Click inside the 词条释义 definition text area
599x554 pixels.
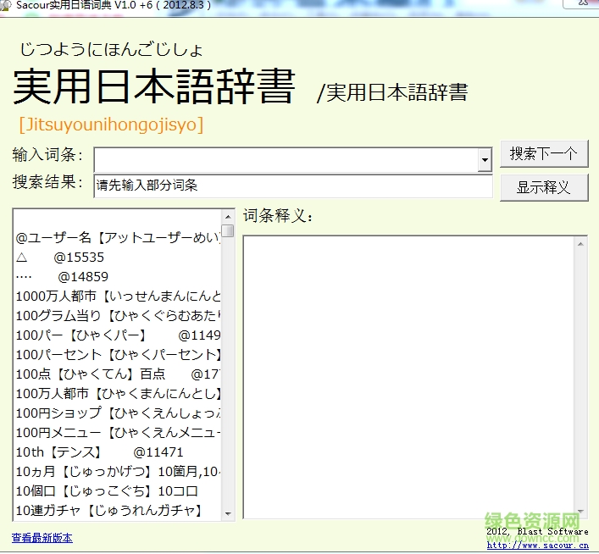pyautogui.click(x=408, y=378)
